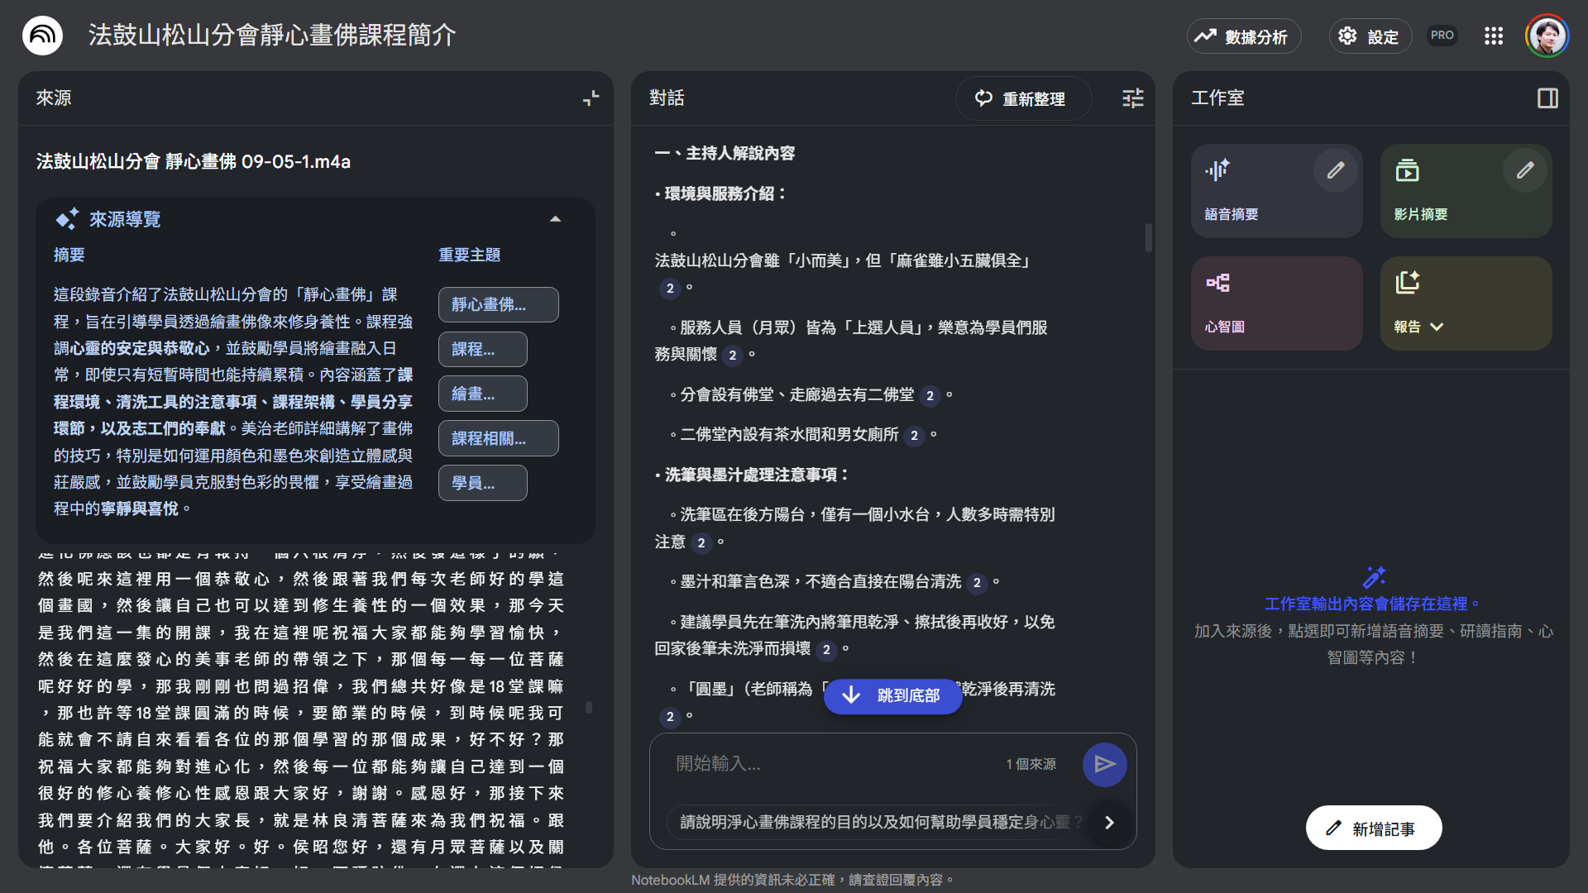Send message with arrow icon
The height and width of the screenshot is (893, 1588).
(1104, 764)
